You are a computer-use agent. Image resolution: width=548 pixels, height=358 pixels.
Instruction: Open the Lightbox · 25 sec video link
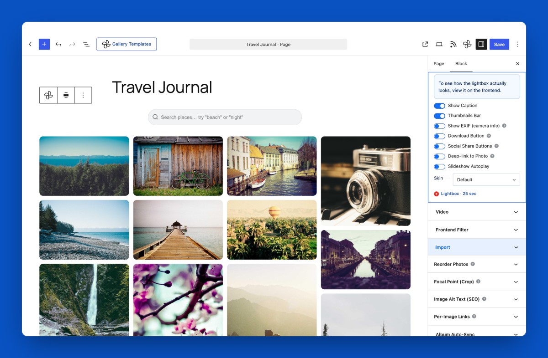458,194
